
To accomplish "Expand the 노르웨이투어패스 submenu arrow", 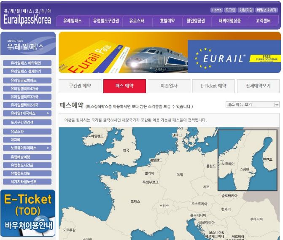I will (x=48, y=148).
